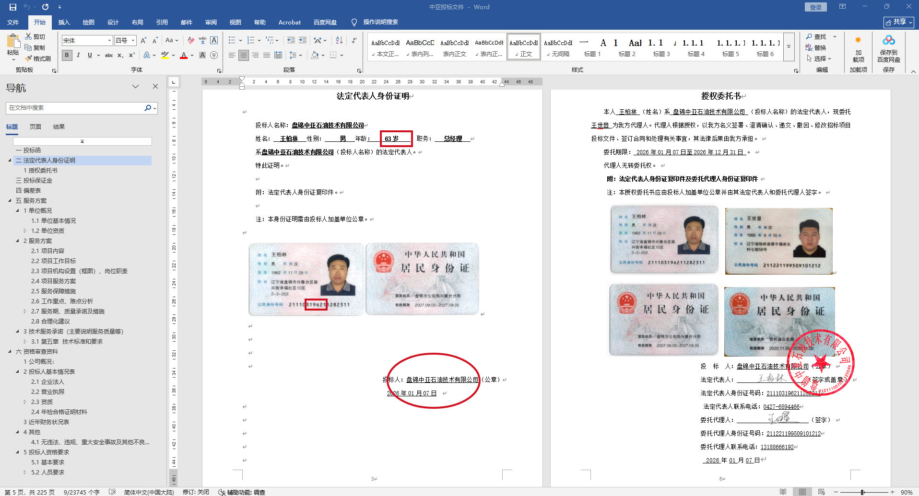This screenshot has height=496, width=919.
Task: Collapse the 六 资格审查资料 heading
Action: pyautogui.click(x=10, y=352)
